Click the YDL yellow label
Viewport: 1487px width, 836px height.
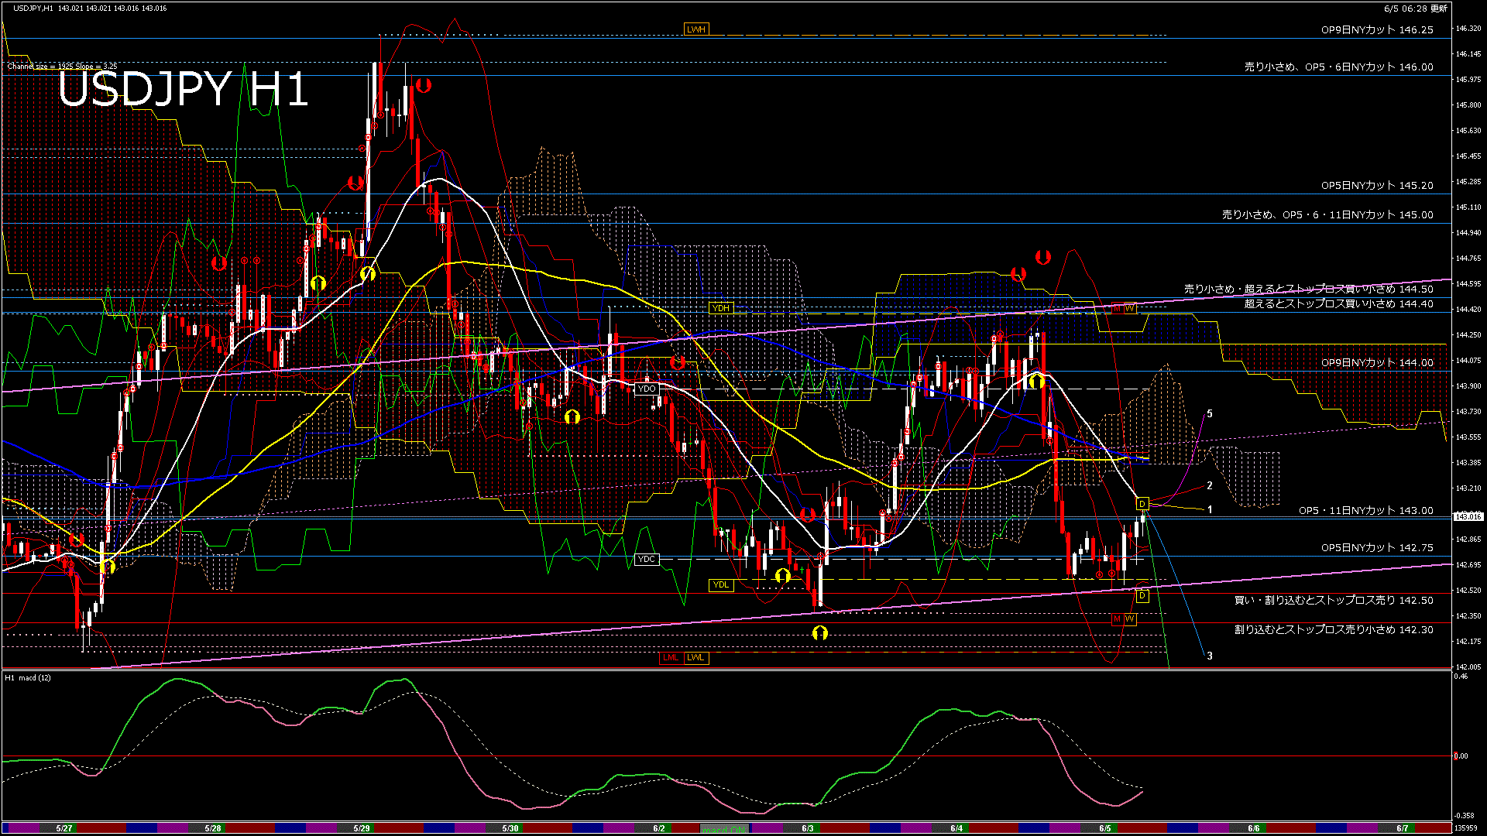click(x=721, y=584)
